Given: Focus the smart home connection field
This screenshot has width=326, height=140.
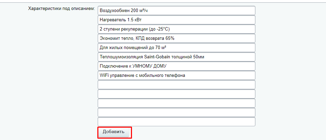Looking at the screenshot, I should (176, 66).
